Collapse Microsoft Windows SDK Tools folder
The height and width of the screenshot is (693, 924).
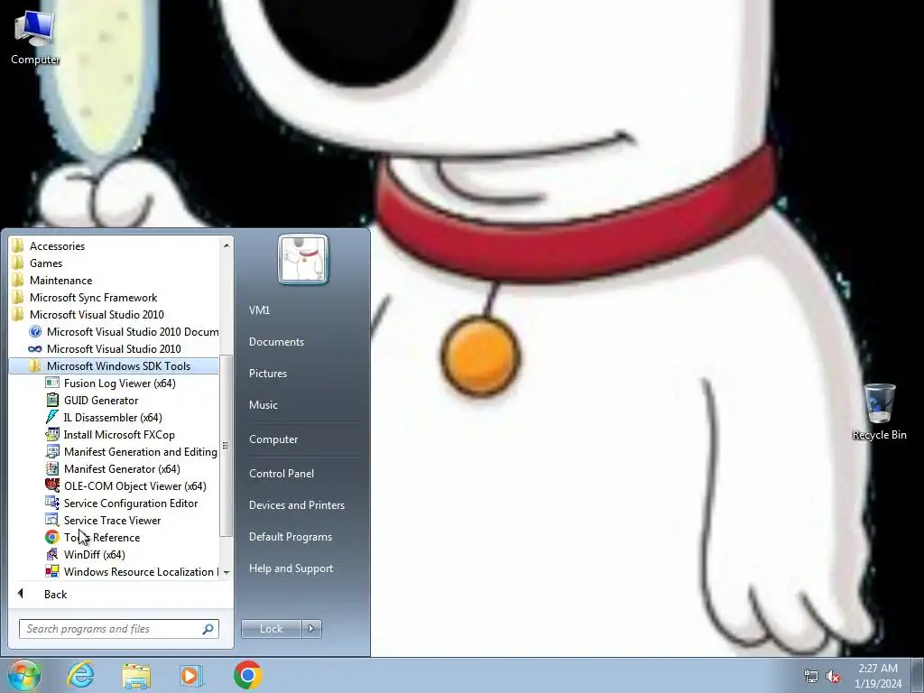[x=114, y=366]
